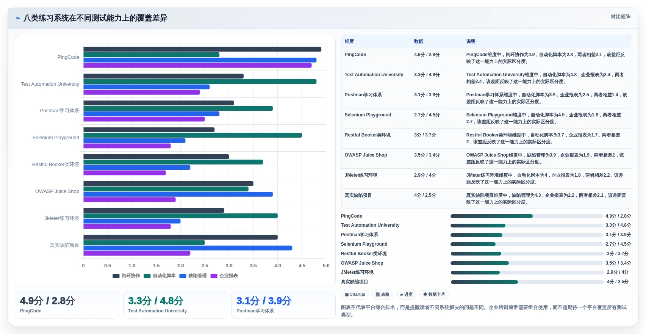The height and width of the screenshot is (334, 646).
Task: Click the JMeter练习环境 progress bar
Action: pyautogui.click(x=527, y=273)
